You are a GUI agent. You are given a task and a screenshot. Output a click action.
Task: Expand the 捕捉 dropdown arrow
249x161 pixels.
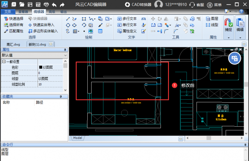pos(229,38)
